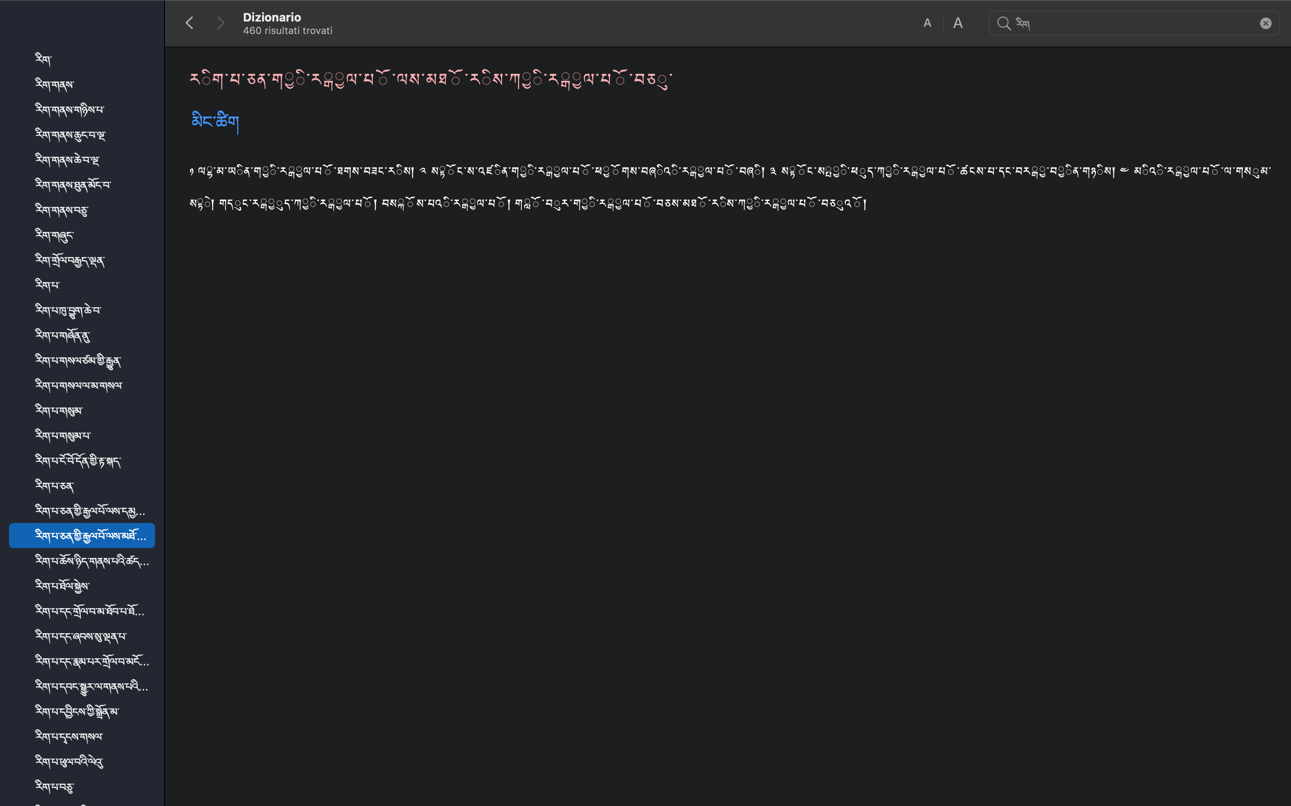Screen dimensions: 1291x806
Task: Select the entry རིག་པ་ in sidebar
Action: pos(48,285)
